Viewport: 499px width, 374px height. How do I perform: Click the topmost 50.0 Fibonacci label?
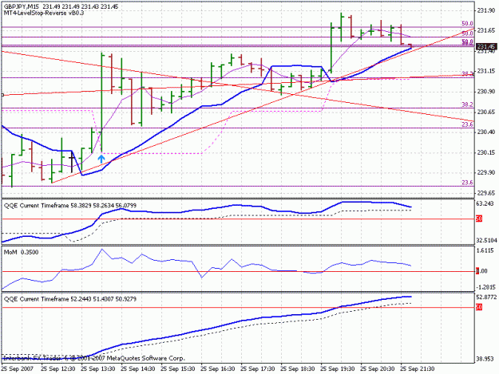click(467, 23)
